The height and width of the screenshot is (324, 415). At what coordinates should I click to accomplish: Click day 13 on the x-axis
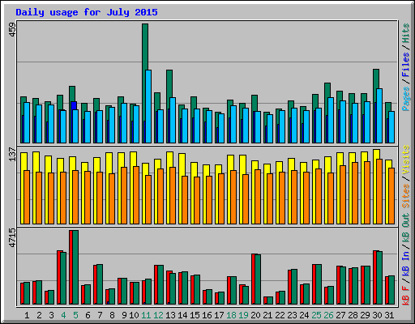[170, 315]
